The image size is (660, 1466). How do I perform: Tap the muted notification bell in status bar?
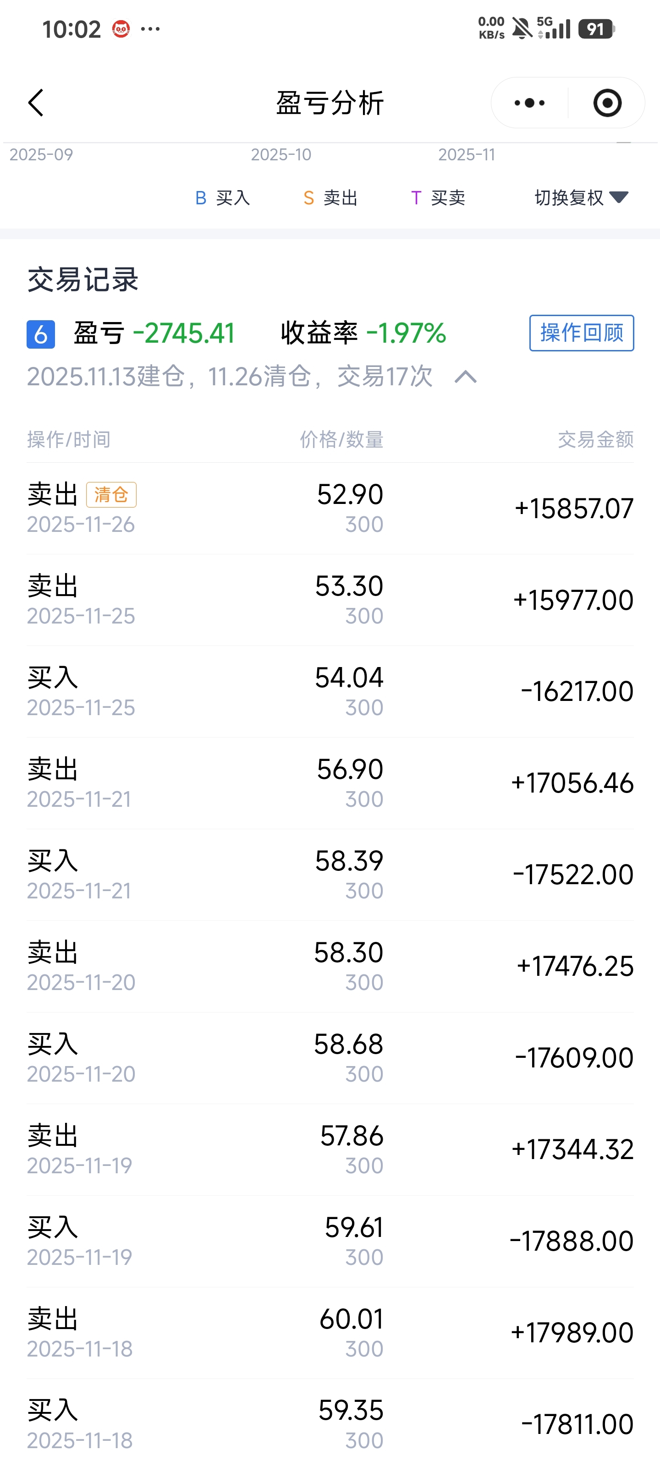click(x=522, y=28)
